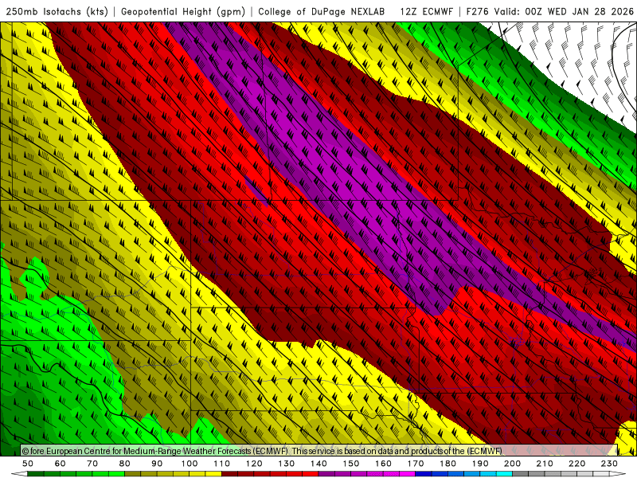The height and width of the screenshot is (478, 637).
Task: Click the '110' legend value
Action: coord(222,464)
